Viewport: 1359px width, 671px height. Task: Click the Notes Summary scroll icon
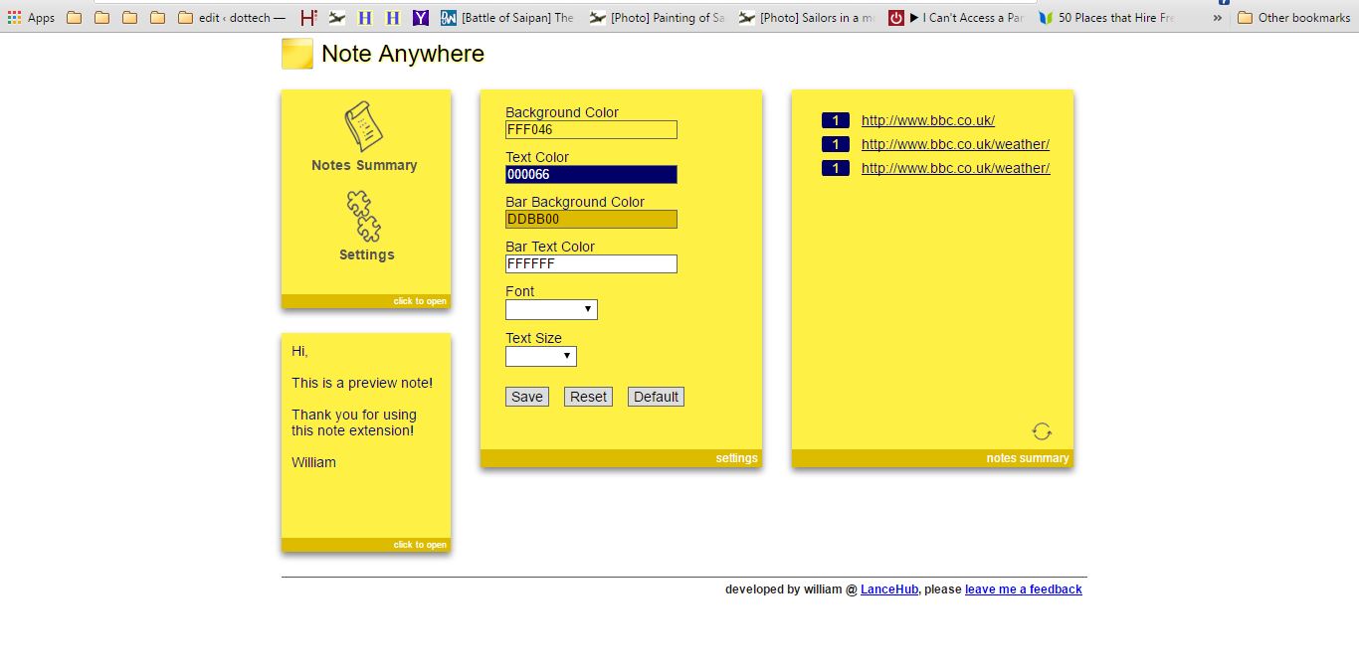click(363, 126)
